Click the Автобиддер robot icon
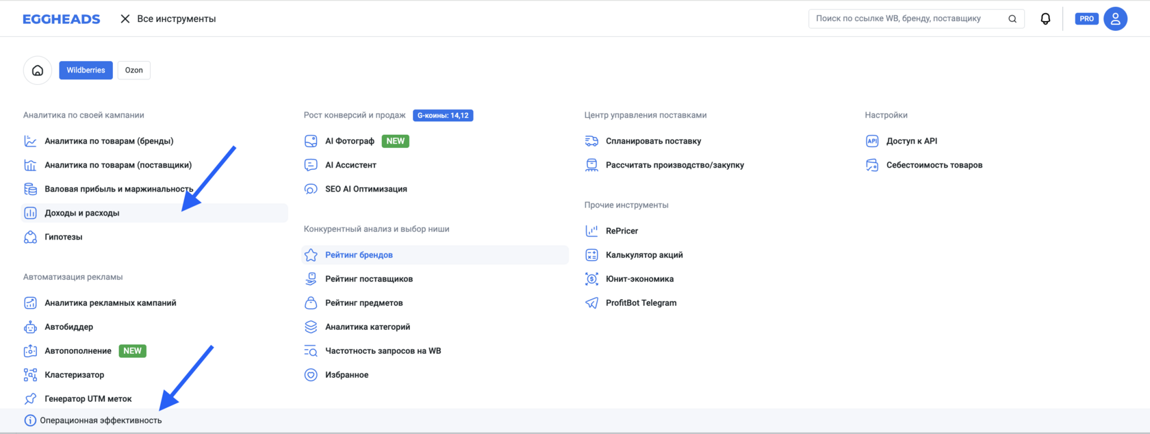 (30, 327)
